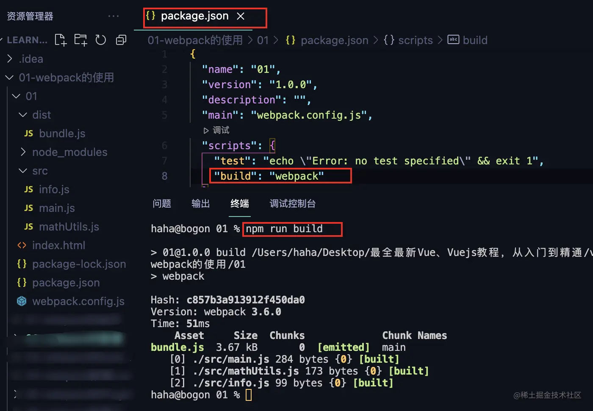Click the braces icon beside package-lock.json
593x411 pixels.
click(22, 264)
